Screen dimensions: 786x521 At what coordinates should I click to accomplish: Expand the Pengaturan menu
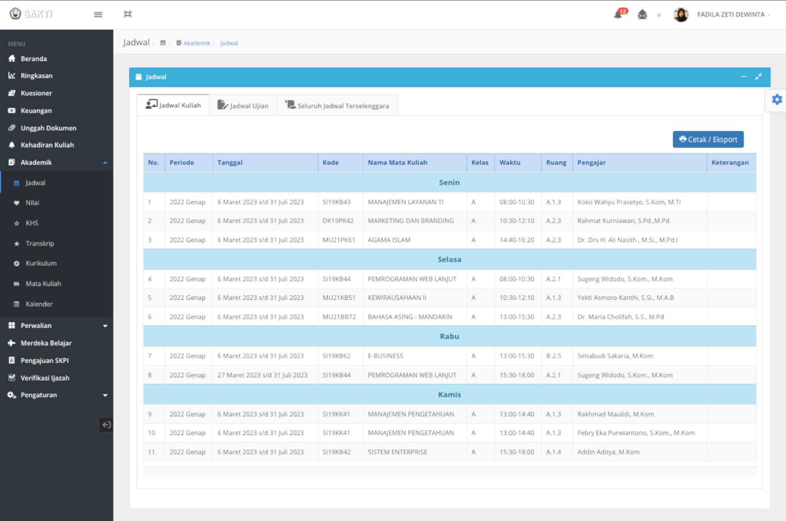tap(39, 394)
